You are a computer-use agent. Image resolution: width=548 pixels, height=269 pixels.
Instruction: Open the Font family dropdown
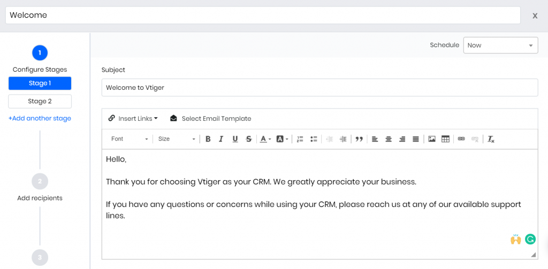tap(130, 139)
